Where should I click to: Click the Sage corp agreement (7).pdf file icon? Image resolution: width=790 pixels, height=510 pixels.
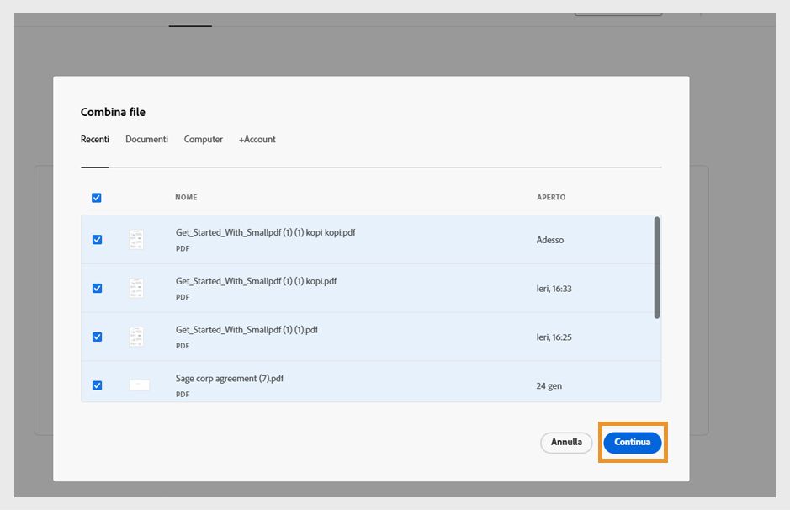pyautogui.click(x=139, y=385)
